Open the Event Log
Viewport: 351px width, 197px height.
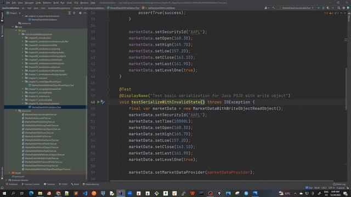tap(339, 184)
